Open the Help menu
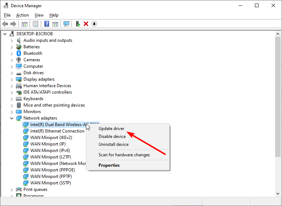Image resolution: width=282 pixels, height=206 pixels. pos(54,15)
